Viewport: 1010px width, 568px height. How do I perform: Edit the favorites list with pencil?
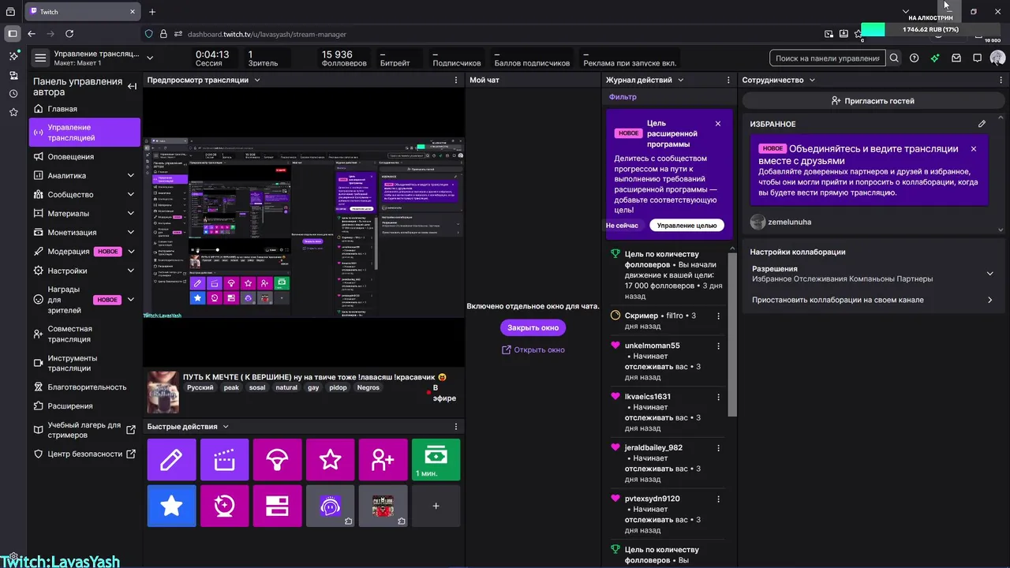982,124
